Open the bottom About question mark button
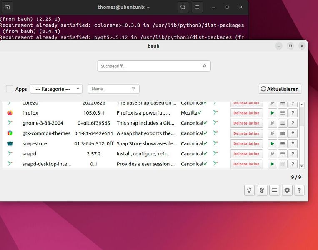 pos(299,190)
